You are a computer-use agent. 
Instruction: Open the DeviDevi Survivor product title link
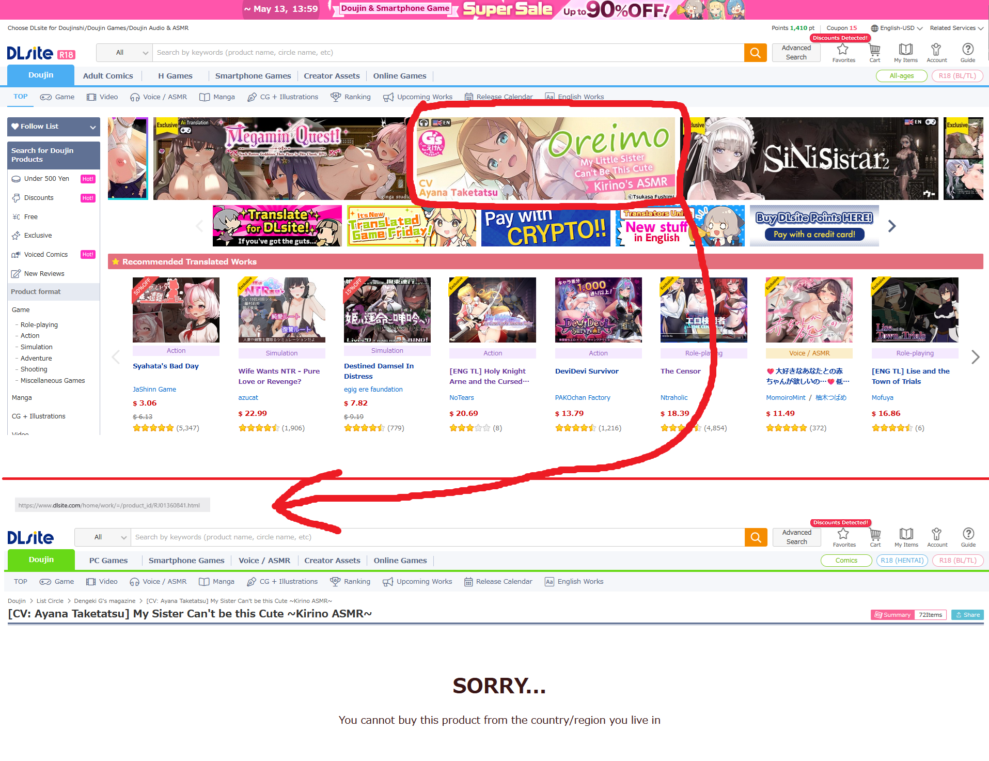tap(587, 371)
